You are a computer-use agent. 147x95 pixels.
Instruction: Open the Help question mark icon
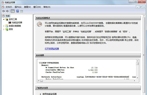[18, 11]
